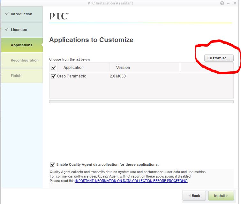Select the Creo Parametric row name
Viewport: 241px width, 204px height.
[x=72, y=76]
